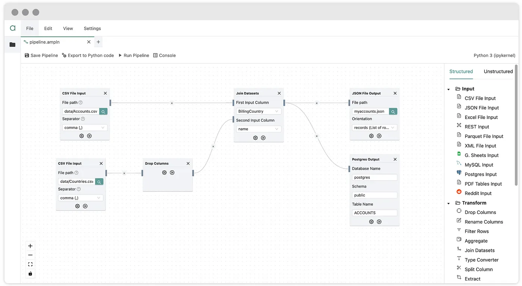Switch to the Structured components tab
This screenshot has width=522, height=286.
[x=461, y=71]
